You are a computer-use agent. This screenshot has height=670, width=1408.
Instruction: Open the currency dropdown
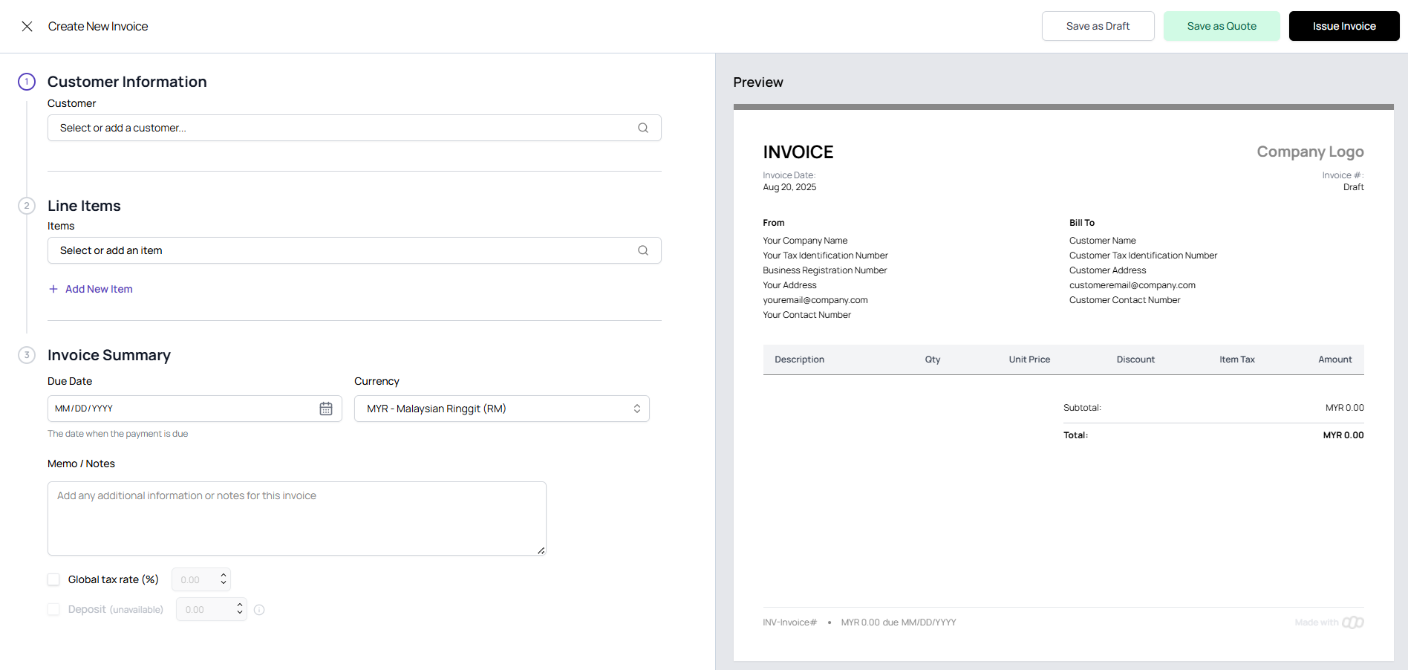[501, 408]
